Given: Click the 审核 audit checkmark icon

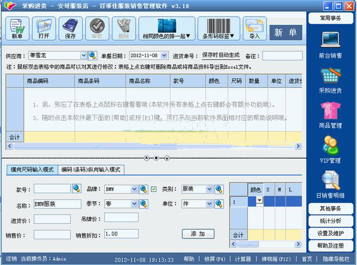Looking at the screenshot, I should [x=97, y=29].
